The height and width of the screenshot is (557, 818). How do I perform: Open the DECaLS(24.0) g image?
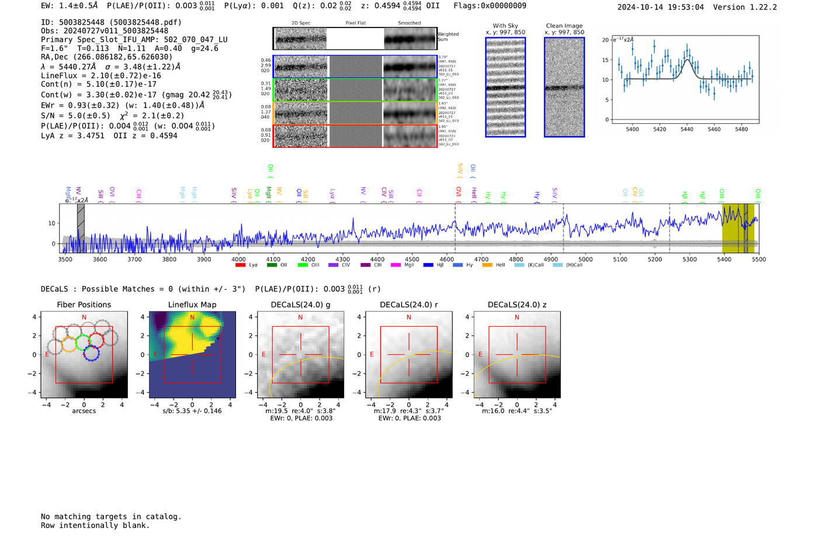(x=301, y=355)
